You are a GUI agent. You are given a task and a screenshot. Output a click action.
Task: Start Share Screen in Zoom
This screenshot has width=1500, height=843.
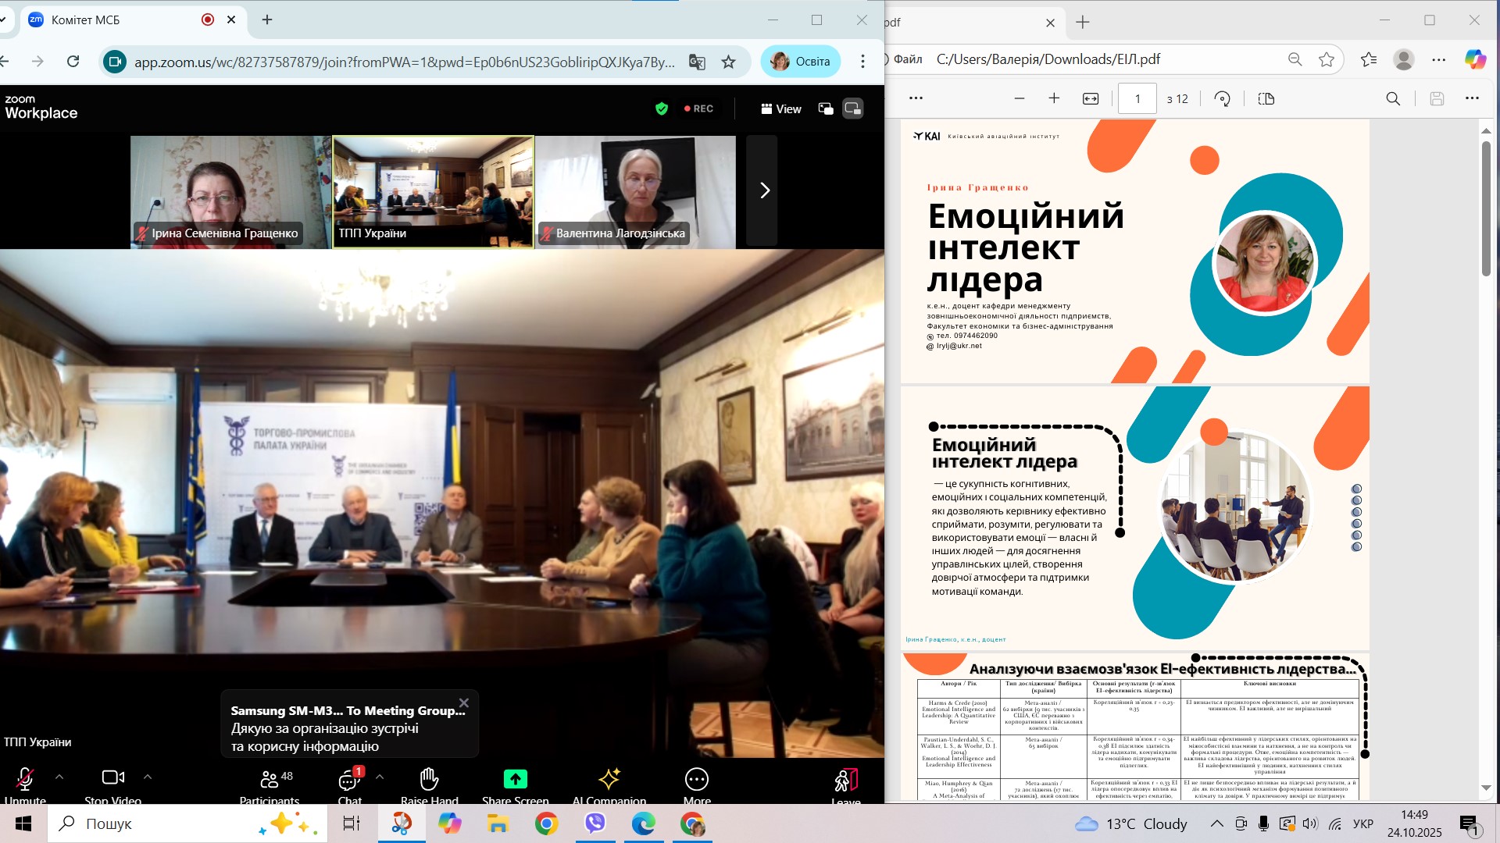click(x=515, y=779)
